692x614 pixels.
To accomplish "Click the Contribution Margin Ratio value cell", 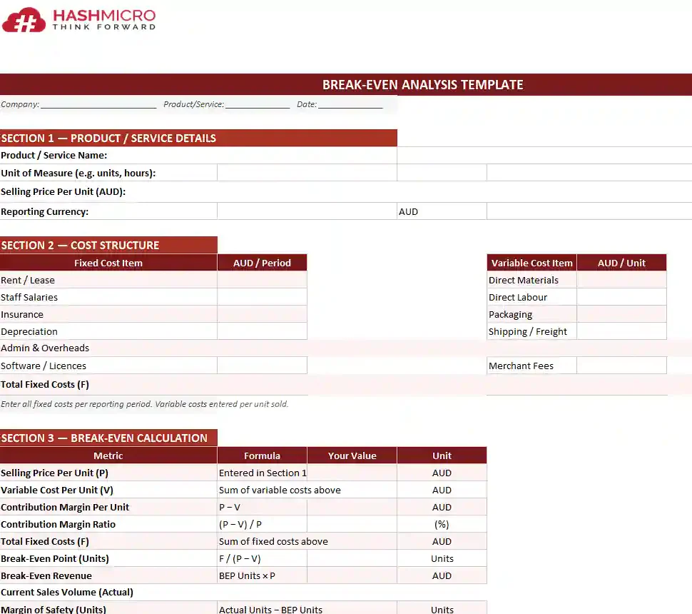I will pyautogui.click(x=352, y=524).
